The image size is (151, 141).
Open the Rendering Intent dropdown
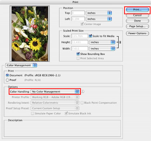click(x=55, y=103)
